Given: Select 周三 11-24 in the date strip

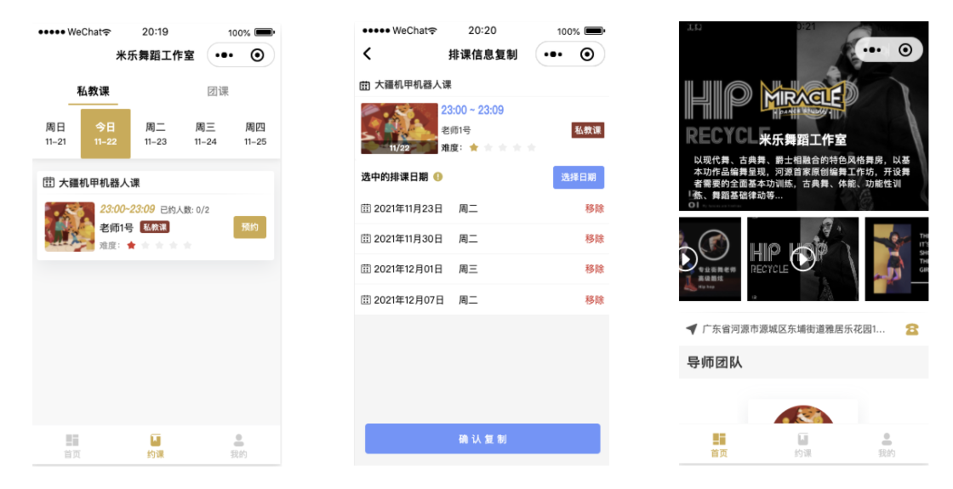Looking at the screenshot, I should 205,134.
